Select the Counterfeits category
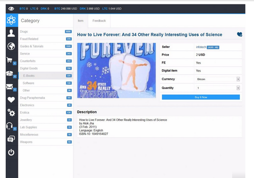The width and height of the screenshot is (254, 178). tap(46, 61)
